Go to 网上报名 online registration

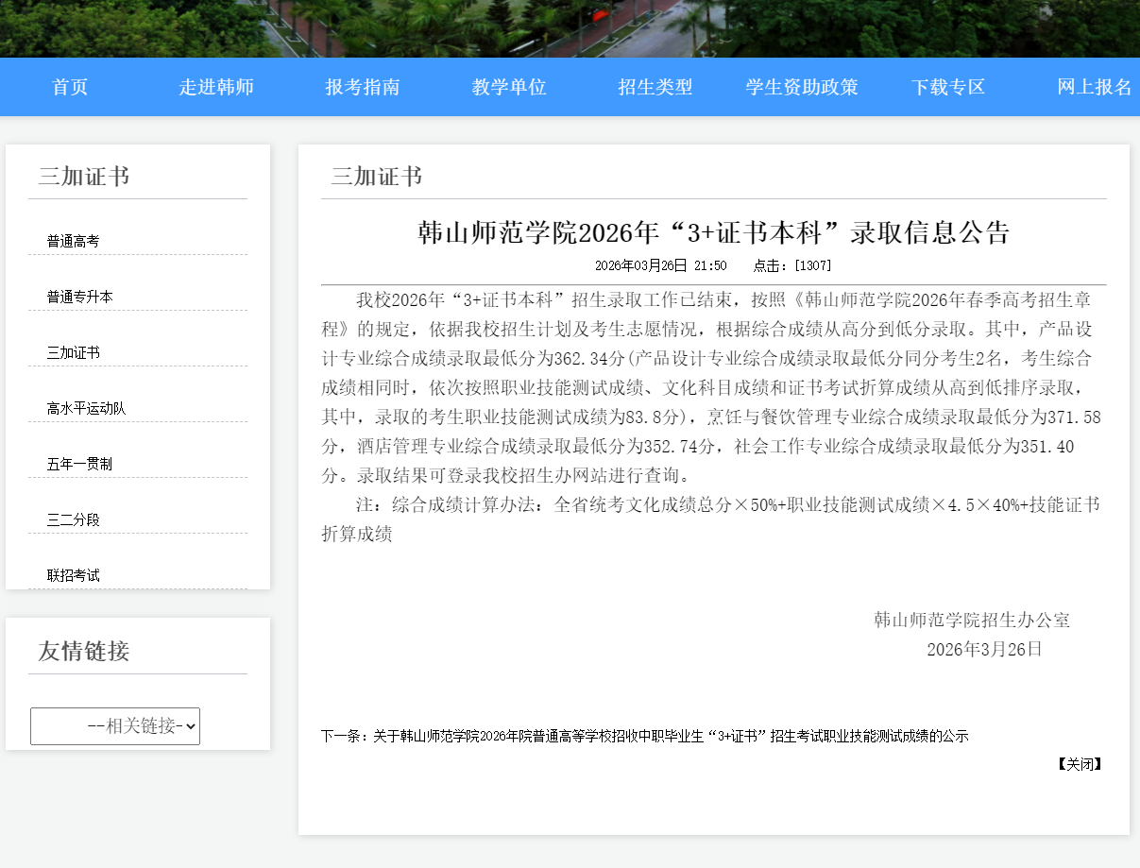1095,86
